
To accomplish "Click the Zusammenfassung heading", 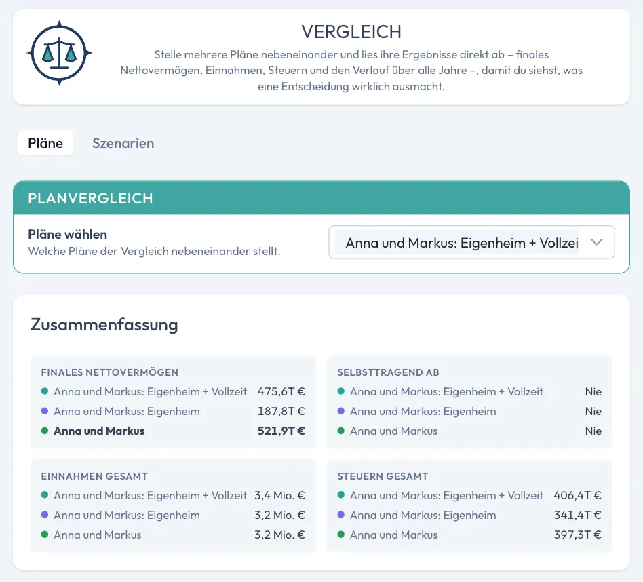I will point(104,324).
